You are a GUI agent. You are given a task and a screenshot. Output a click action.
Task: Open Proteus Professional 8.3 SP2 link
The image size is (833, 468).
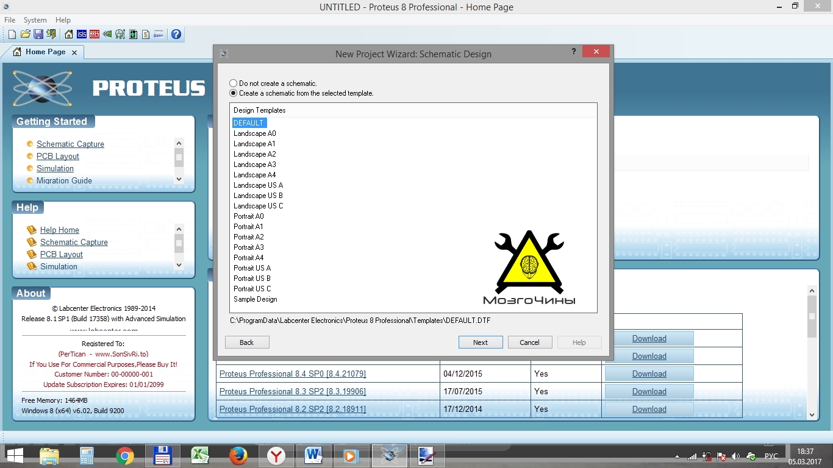pos(293,391)
